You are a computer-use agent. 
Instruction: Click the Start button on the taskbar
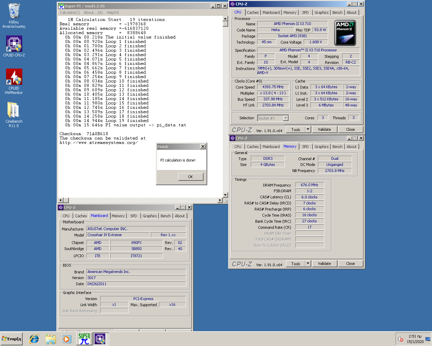point(11,339)
